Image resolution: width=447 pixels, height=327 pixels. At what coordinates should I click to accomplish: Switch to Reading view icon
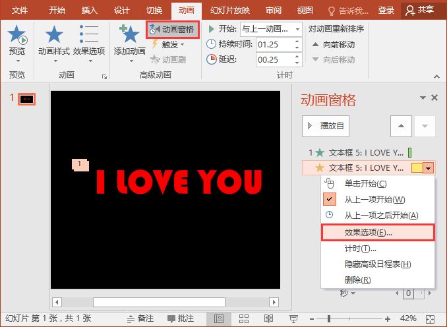[268, 318]
